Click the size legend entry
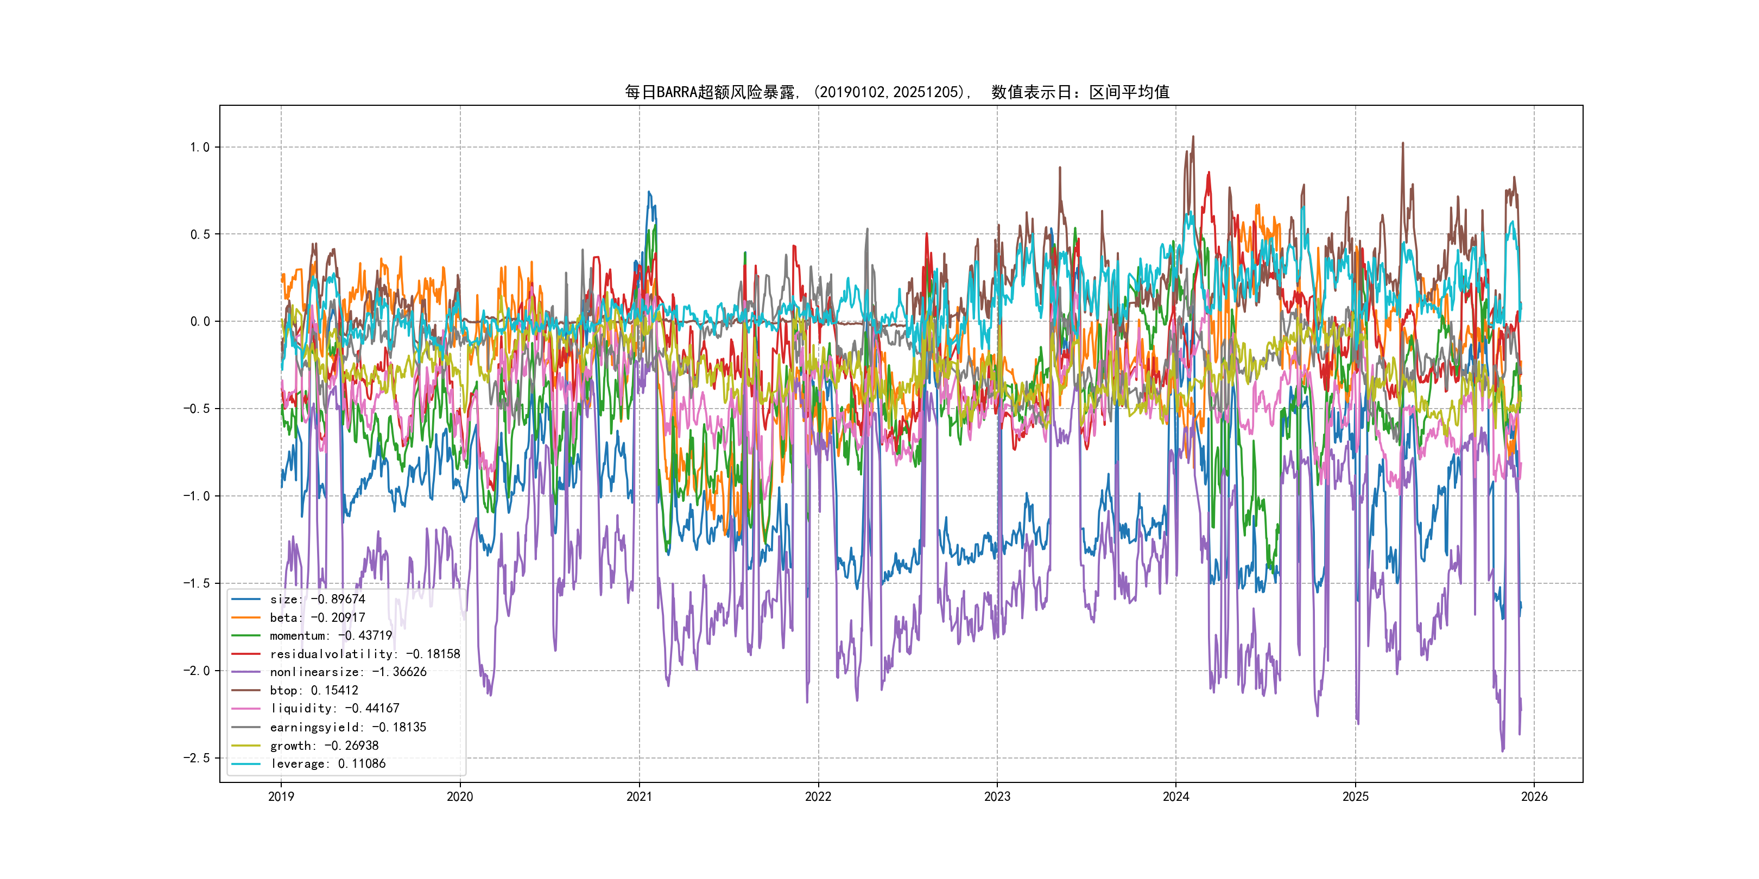 (x=318, y=599)
